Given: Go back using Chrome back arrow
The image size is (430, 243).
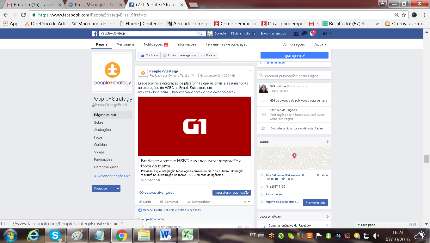Looking at the screenshot, I should tap(6, 15).
